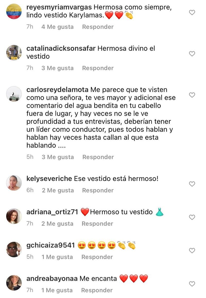
Task: Reply to carlosreydelamota's comment via Responder
Action: tap(98, 157)
